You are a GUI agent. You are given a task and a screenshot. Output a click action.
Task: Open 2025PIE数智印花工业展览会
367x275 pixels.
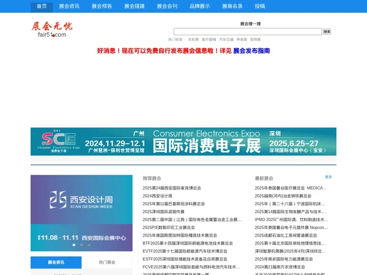pyautogui.click(x=169, y=228)
